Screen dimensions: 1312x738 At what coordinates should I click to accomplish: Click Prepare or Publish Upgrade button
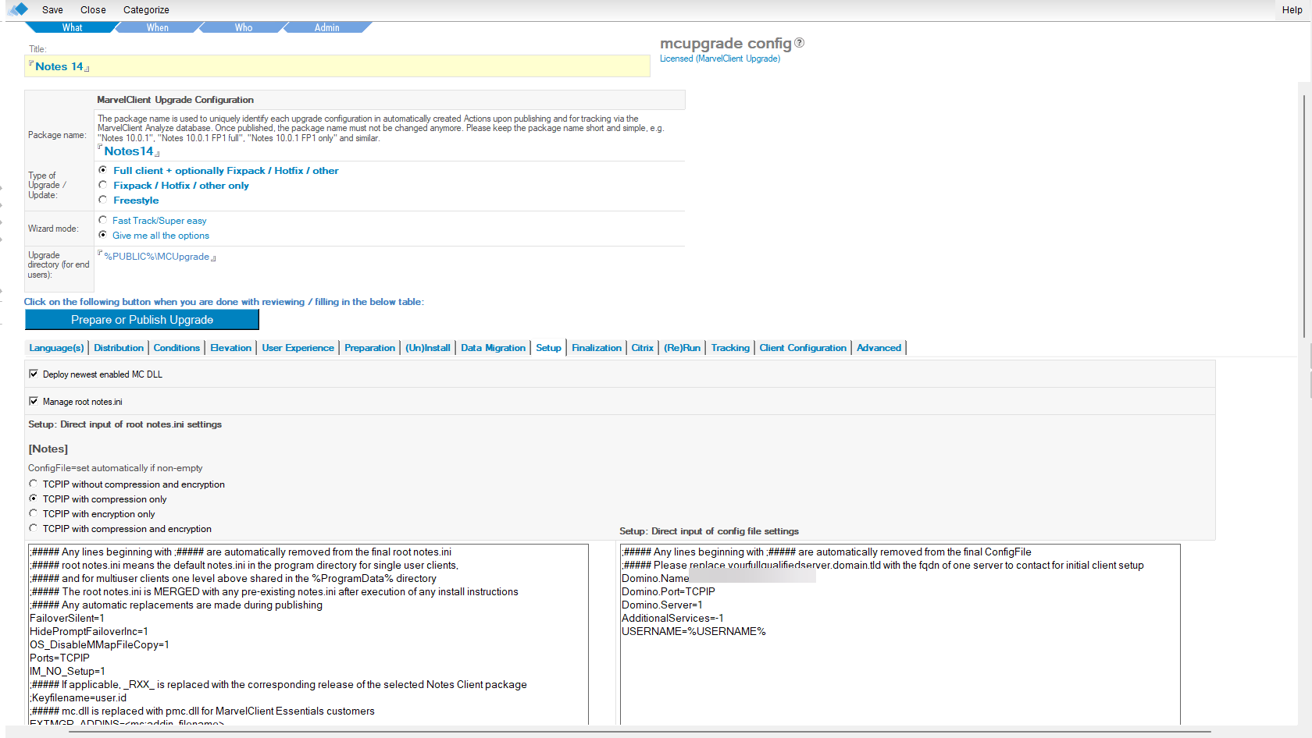142,320
